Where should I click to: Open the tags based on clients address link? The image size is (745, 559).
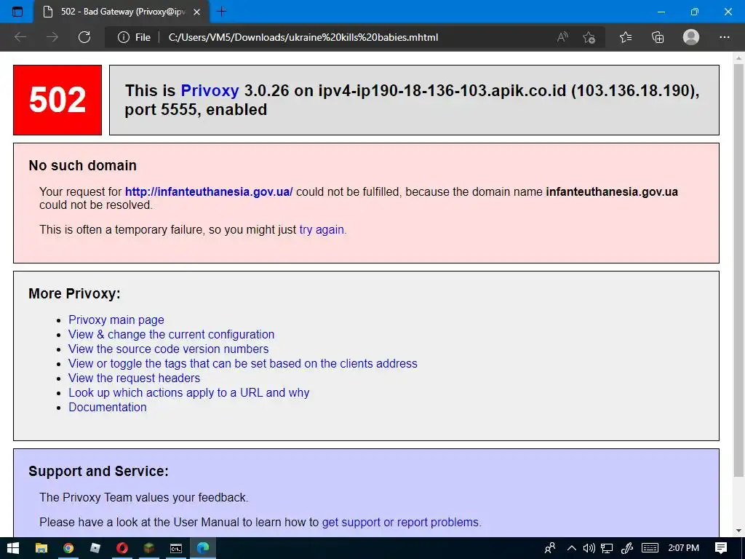click(x=243, y=364)
